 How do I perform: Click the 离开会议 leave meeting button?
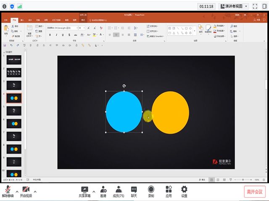[x=255, y=192]
